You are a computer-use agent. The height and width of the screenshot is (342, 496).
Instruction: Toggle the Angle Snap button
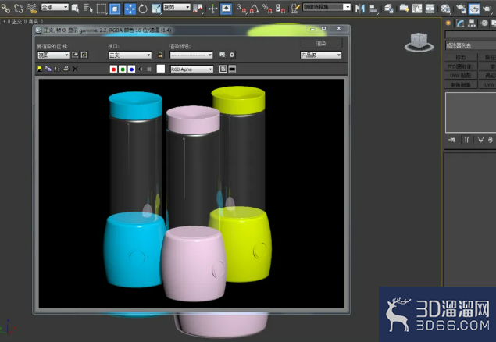(x=255, y=9)
